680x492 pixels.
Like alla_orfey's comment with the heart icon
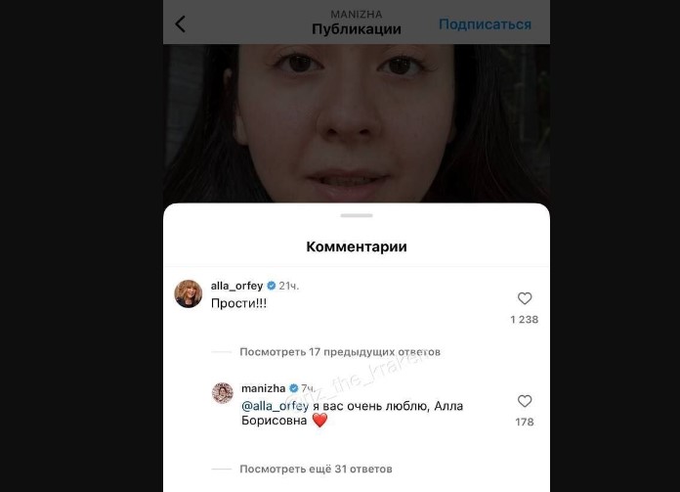click(x=525, y=298)
